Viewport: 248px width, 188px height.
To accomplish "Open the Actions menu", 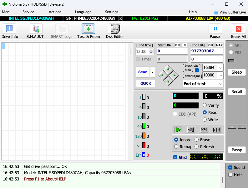I will [x=55, y=12].
